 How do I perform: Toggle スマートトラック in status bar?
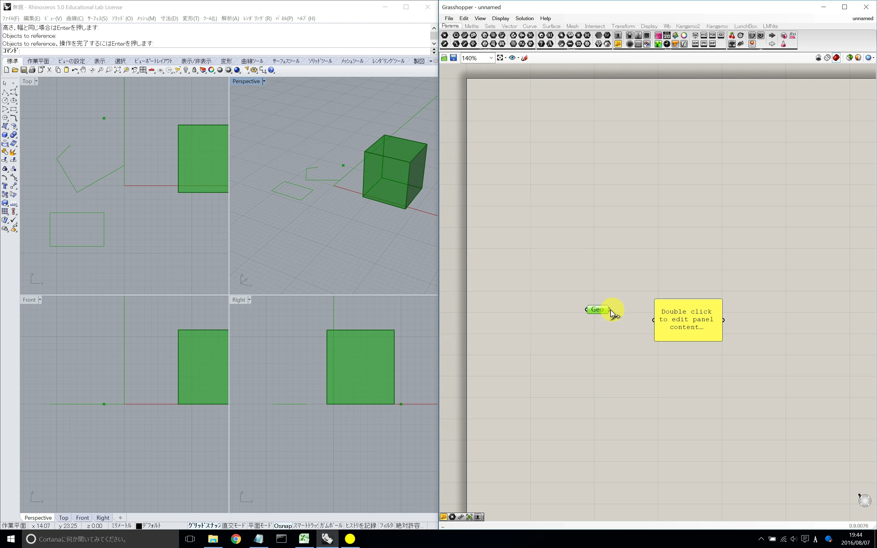pos(305,525)
